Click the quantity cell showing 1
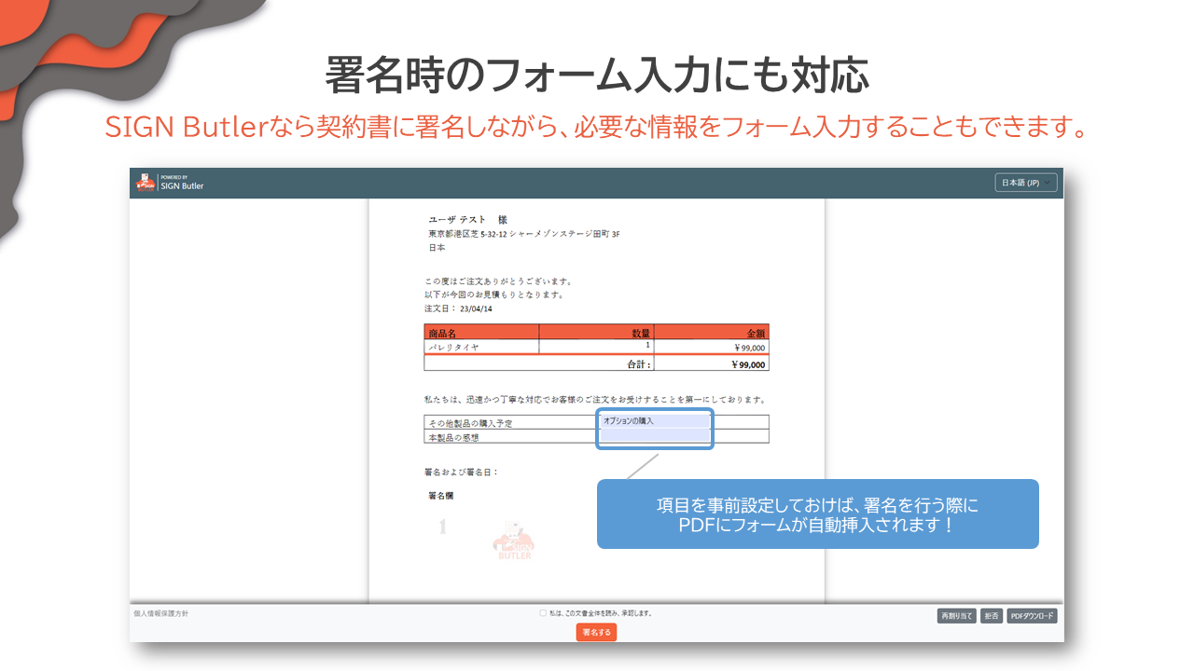 597,347
